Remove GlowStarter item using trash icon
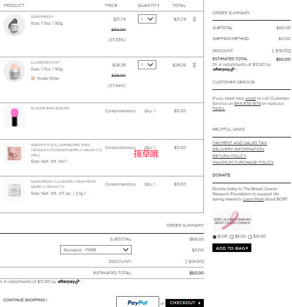Viewport: 292px width, 307px height. point(194,65)
